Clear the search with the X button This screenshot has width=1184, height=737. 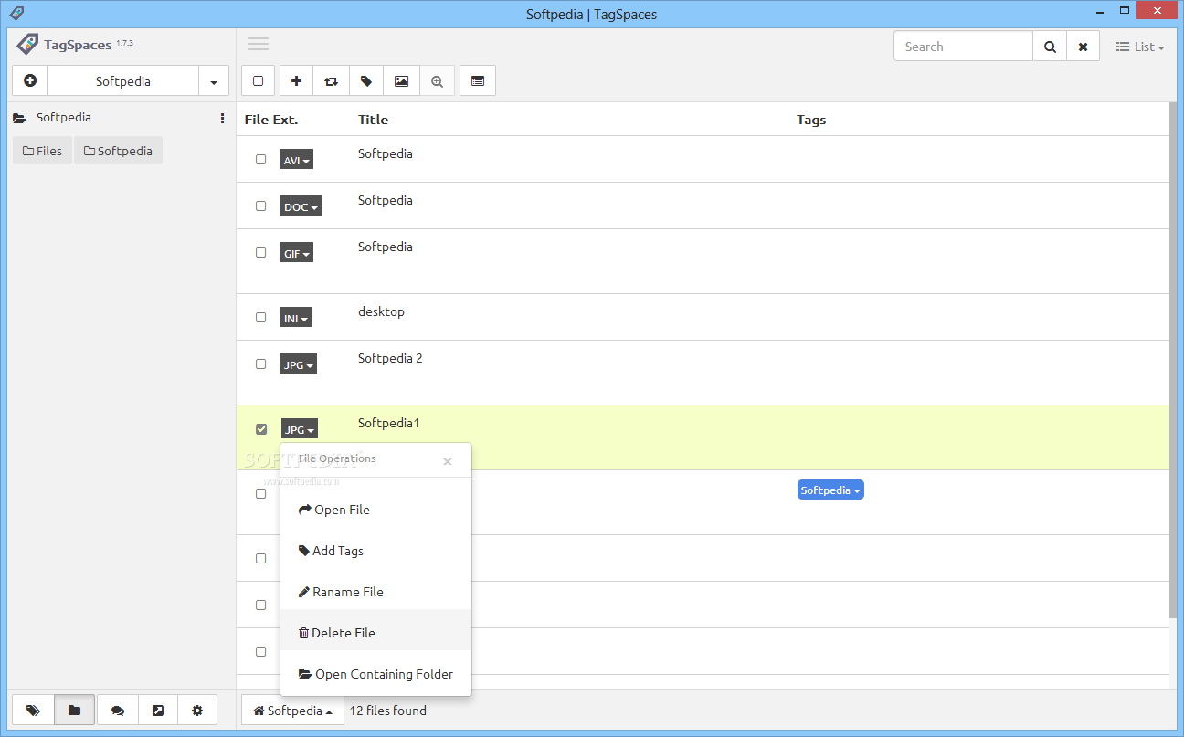click(1083, 47)
